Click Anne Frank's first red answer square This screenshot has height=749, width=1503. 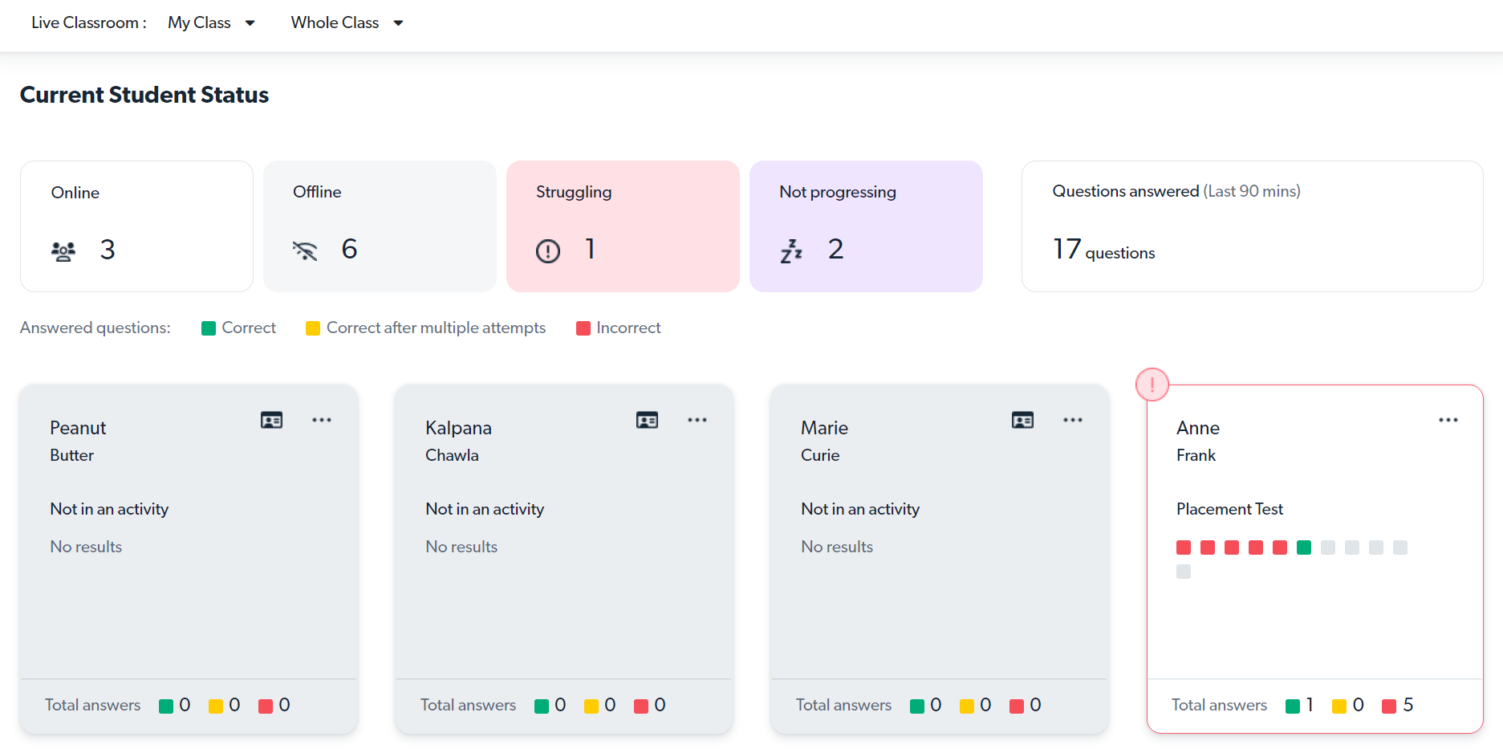pos(1184,548)
